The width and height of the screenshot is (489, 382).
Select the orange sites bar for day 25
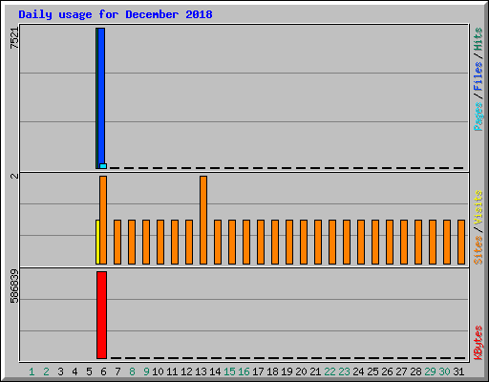point(375,242)
